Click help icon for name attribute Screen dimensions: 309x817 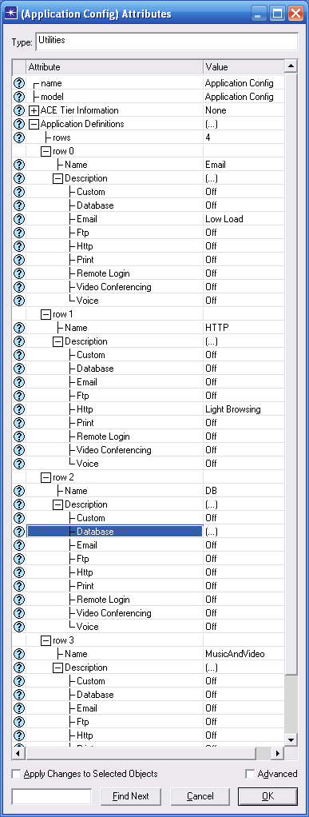point(18,83)
